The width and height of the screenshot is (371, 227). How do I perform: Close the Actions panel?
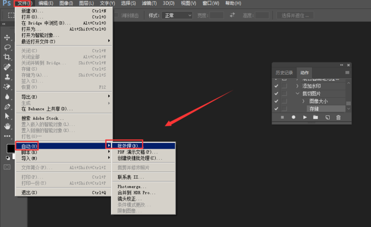(348, 65)
